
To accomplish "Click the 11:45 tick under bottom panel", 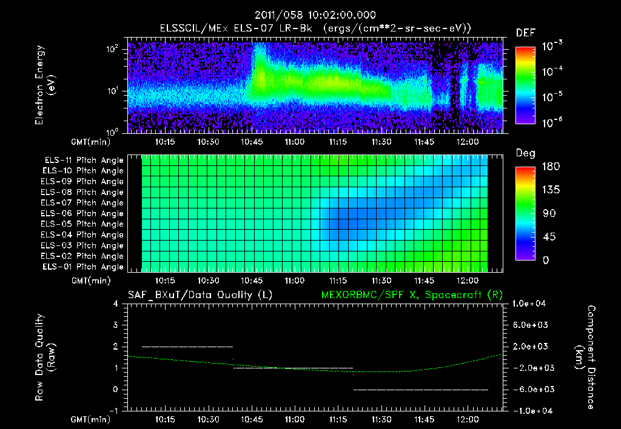I will tap(424, 419).
